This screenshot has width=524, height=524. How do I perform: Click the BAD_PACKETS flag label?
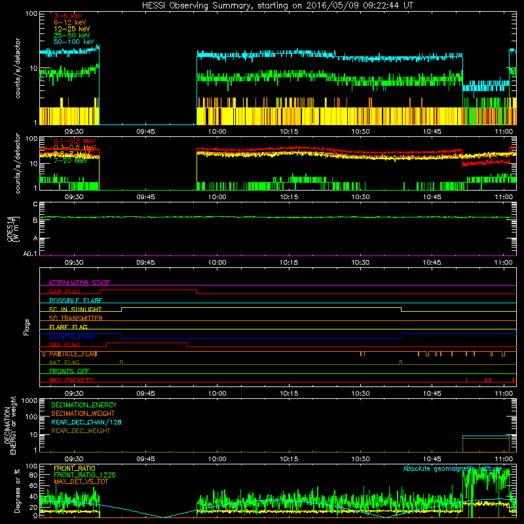(71, 380)
